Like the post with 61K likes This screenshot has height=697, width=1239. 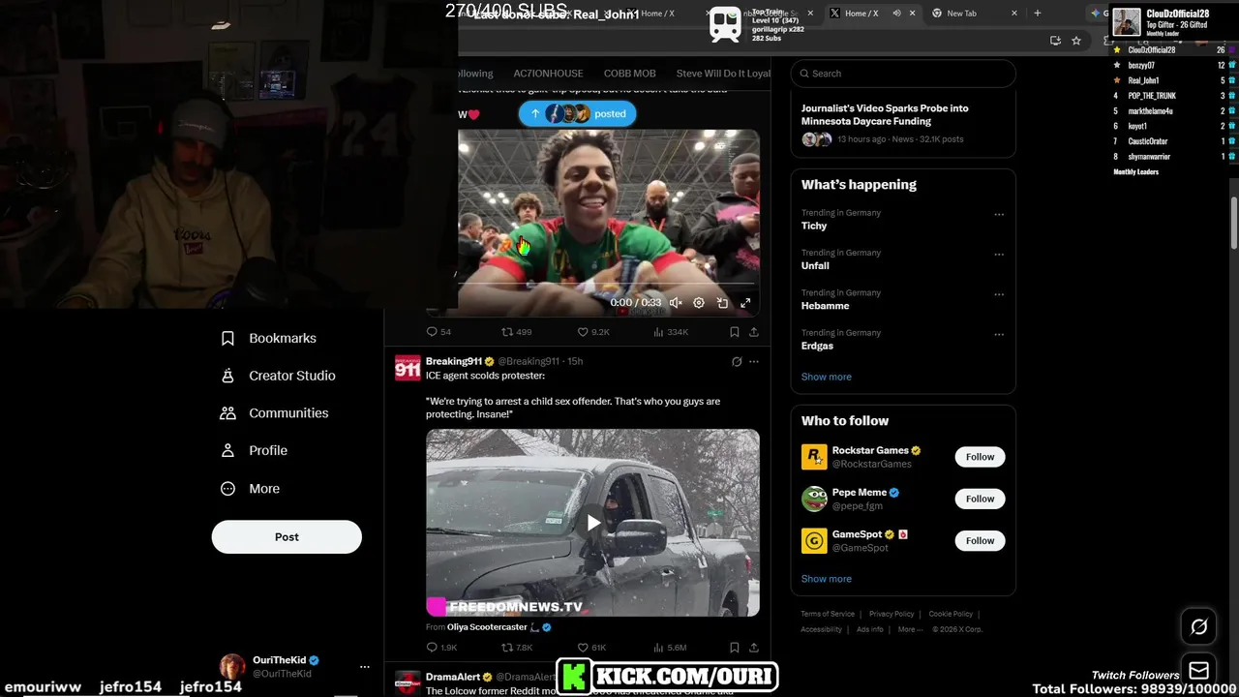click(x=592, y=648)
